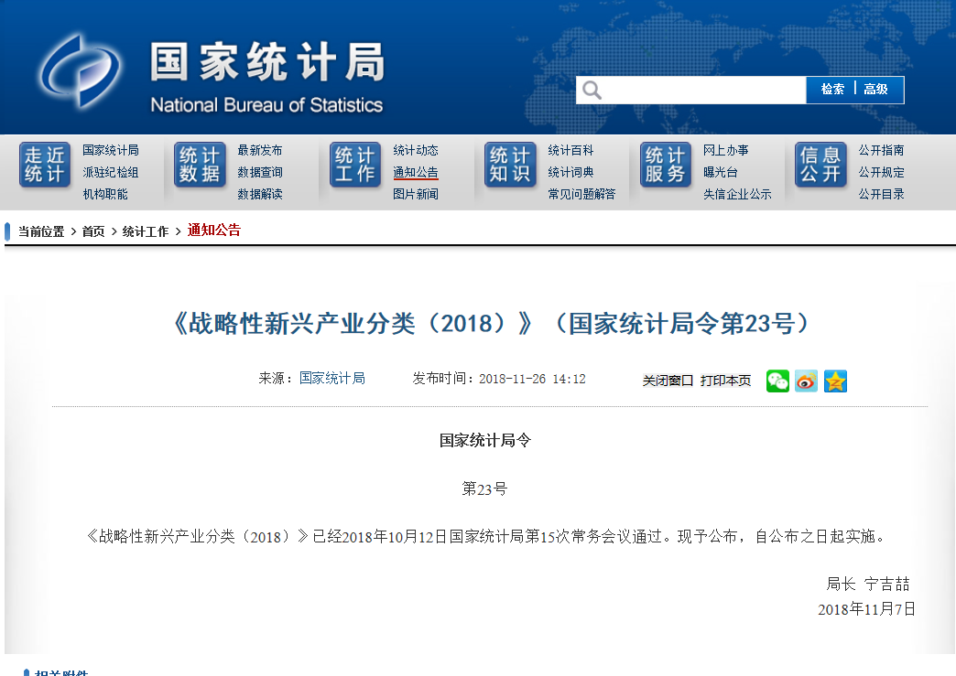Click the WeChat share icon
This screenshot has height=676, width=956.
tap(777, 381)
